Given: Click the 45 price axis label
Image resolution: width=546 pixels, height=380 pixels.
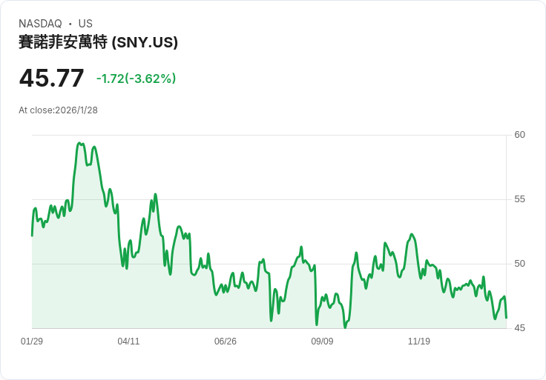Looking at the screenshot, I should coord(519,328).
